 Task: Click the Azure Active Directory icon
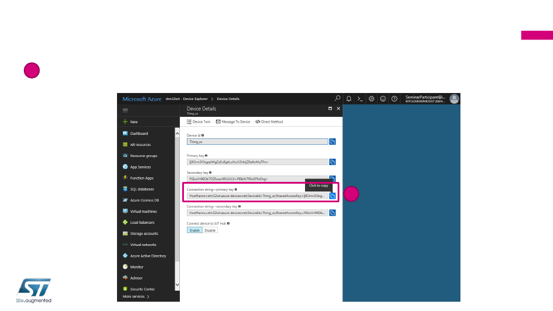(x=125, y=255)
